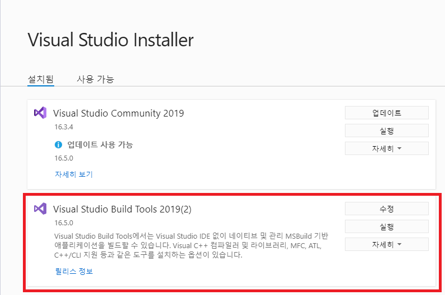
Task: Open the 자세히 보기 link
Action: tap(74, 174)
